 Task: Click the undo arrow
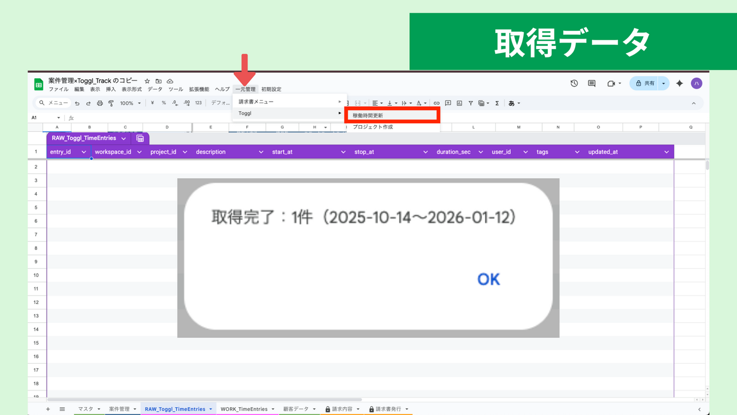coord(77,103)
